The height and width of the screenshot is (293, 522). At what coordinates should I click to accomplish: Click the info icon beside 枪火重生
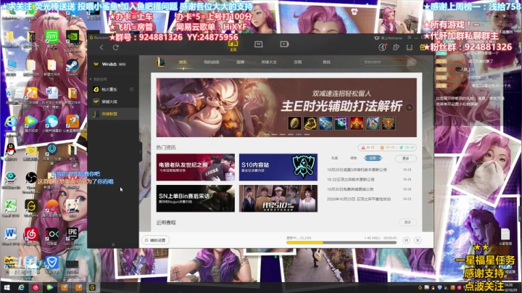pyautogui.click(x=131, y=89)
